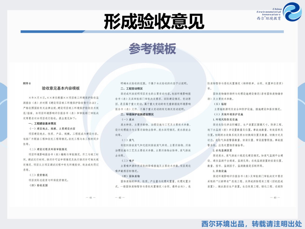Image resolution: width=305 pixels, height=229 pixels.
Task: Click the line "项目实际总投资与环保投资情况。"
Action: tap(48, 180)
